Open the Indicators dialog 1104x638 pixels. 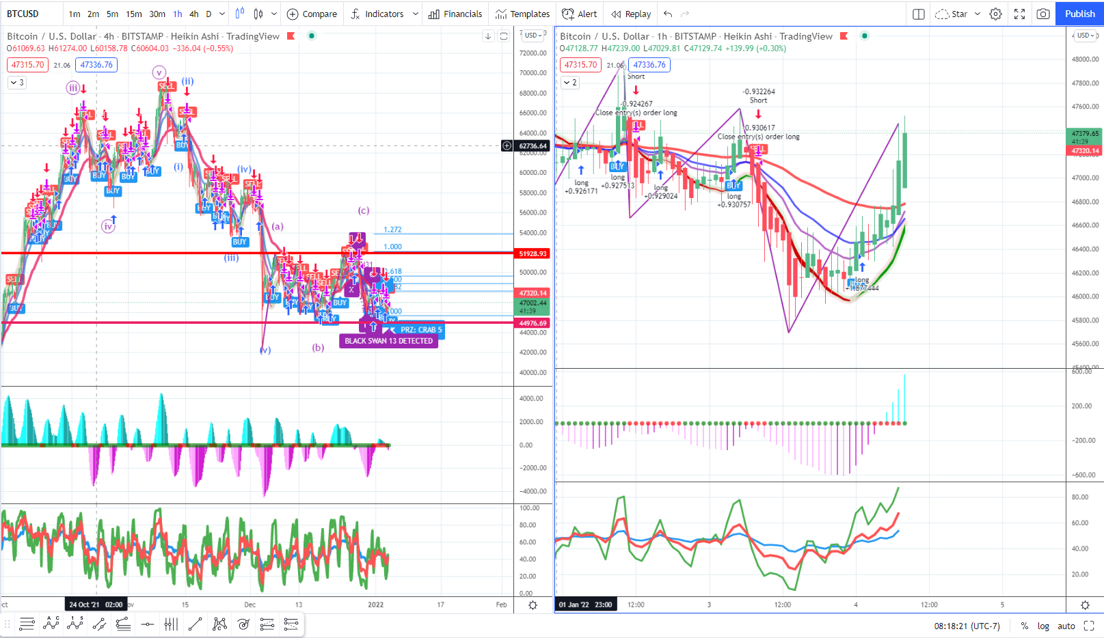[377, 14]
